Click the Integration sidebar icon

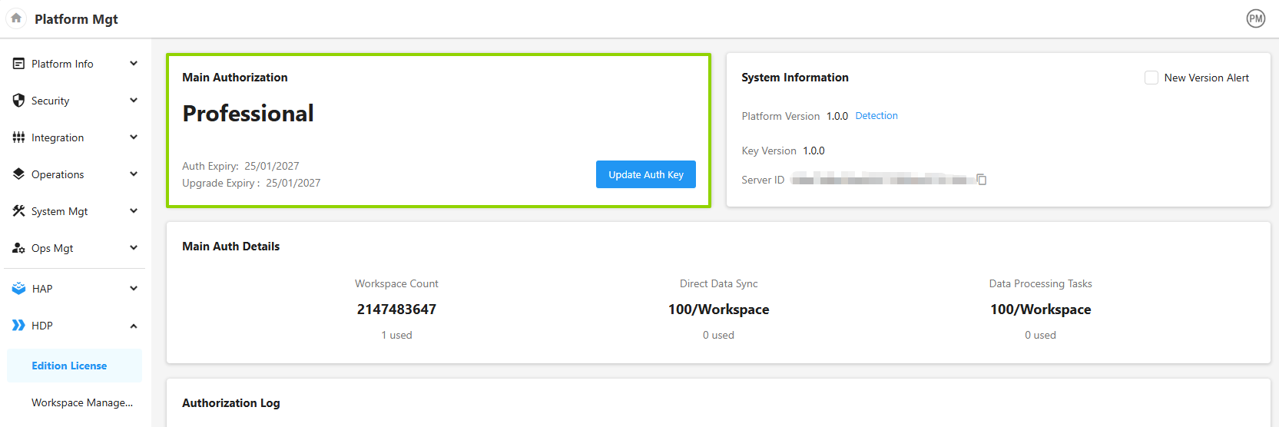point(18,137)
